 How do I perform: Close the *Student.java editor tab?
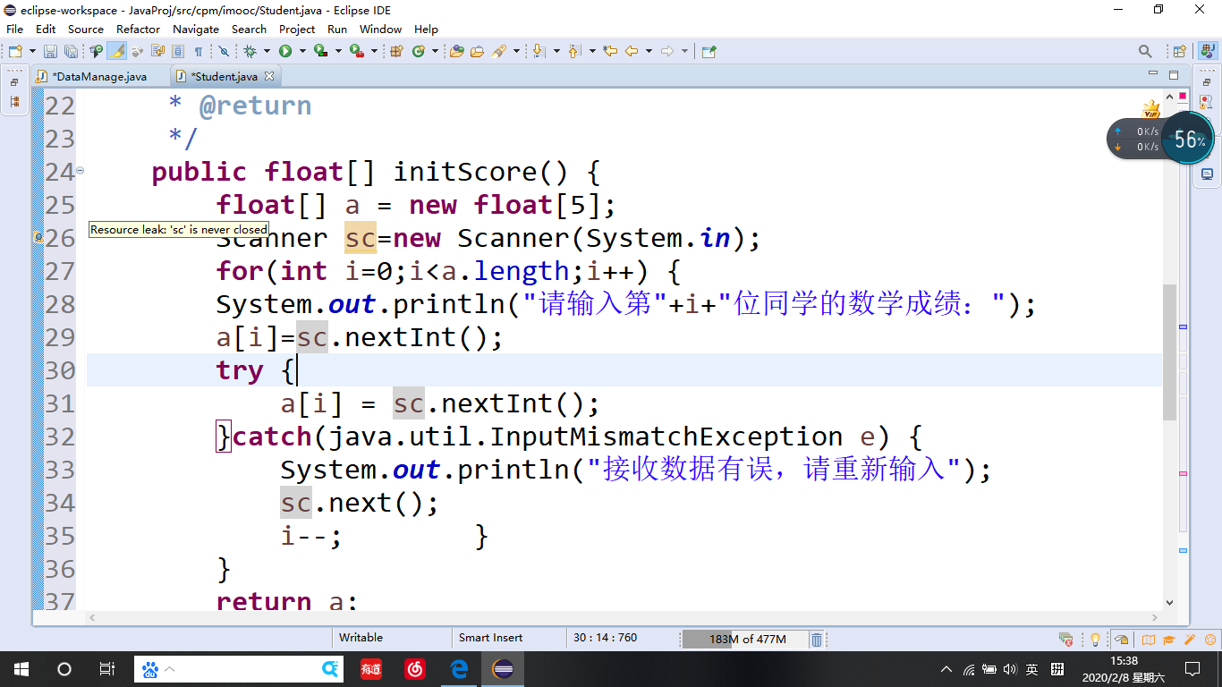268,76
